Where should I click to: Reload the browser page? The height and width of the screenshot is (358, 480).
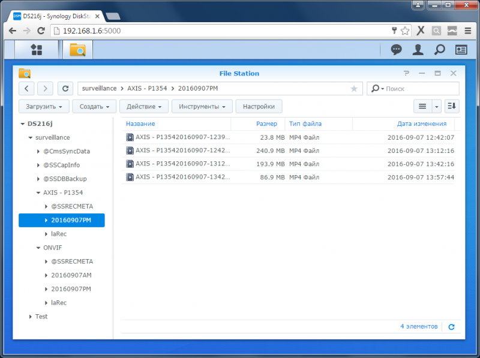click(x=41, y=31)
